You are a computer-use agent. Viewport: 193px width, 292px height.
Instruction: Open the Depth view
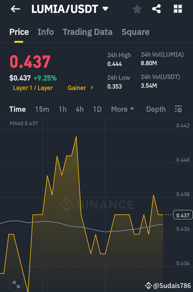[156, 109]
